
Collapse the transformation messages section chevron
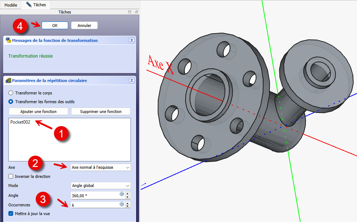[132, 40]
